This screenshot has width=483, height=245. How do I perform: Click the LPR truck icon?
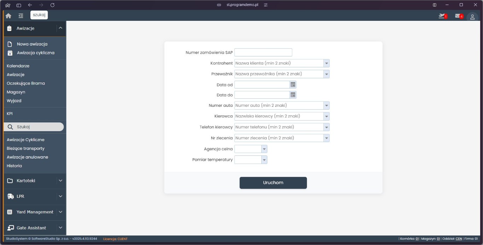click(x=10, y=196)
